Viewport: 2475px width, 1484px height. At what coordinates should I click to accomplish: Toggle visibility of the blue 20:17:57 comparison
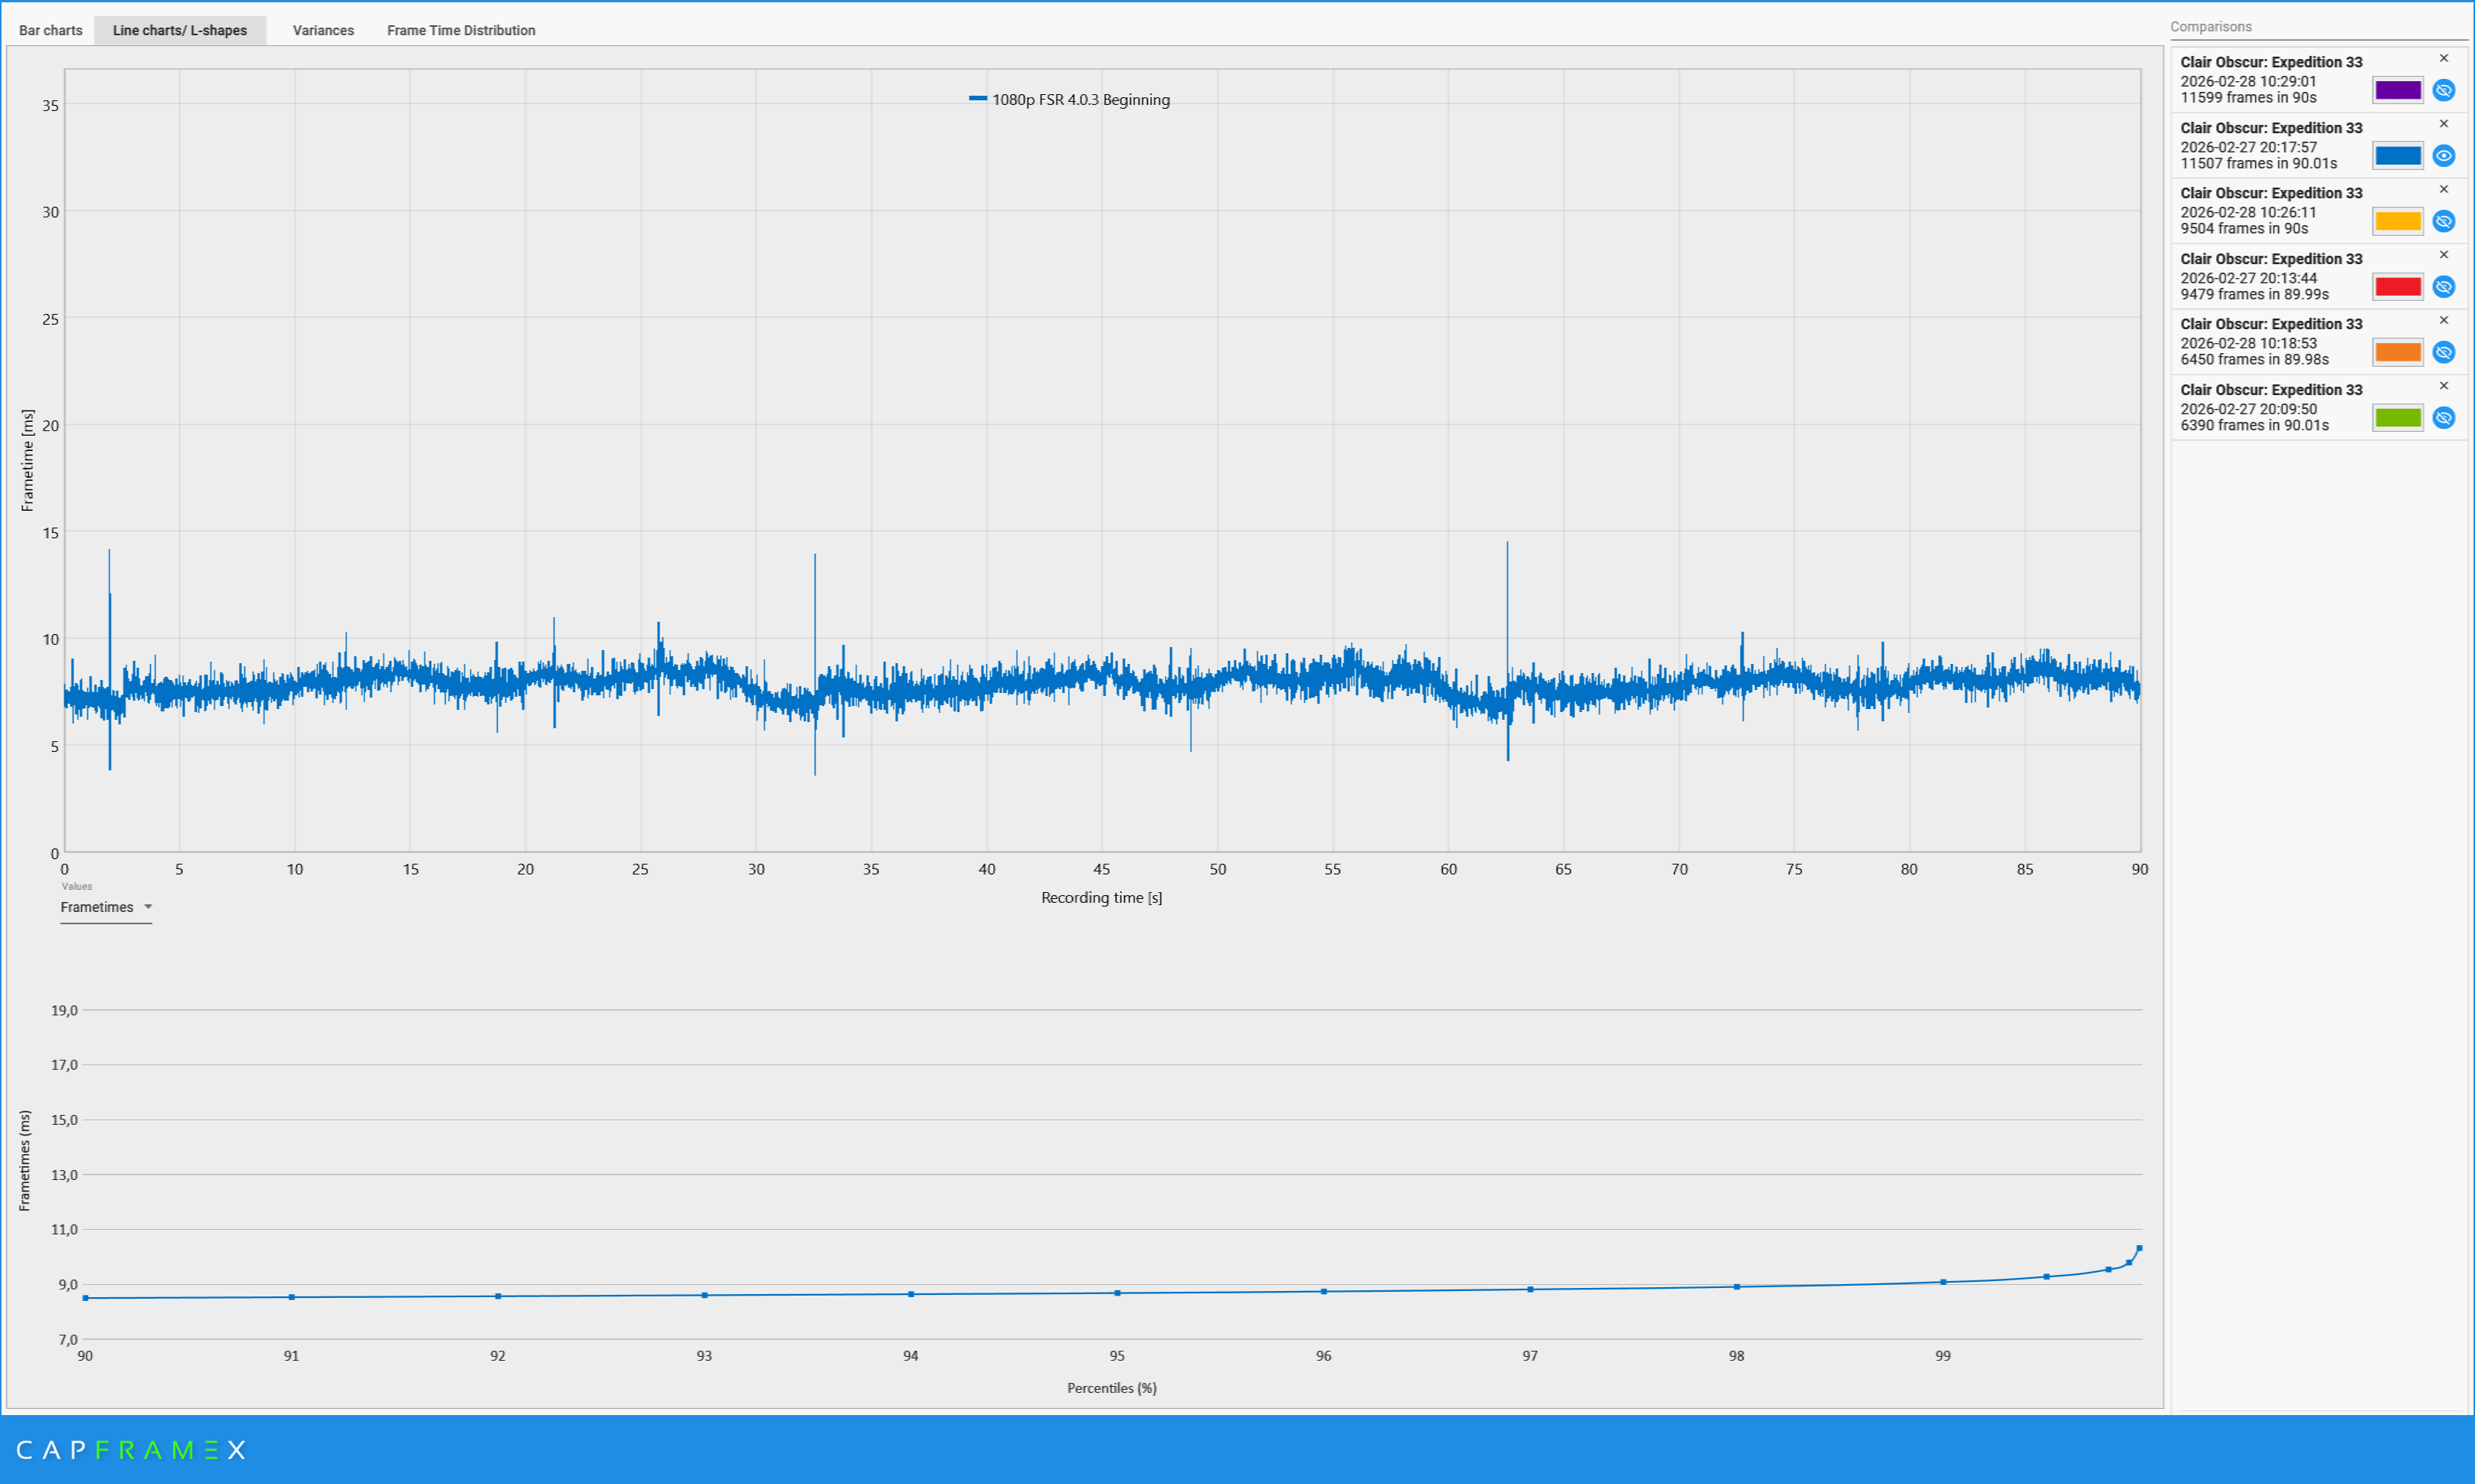pos(2444,155)
